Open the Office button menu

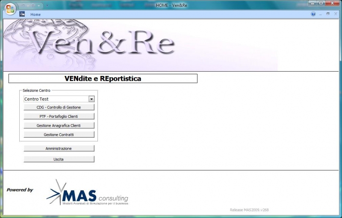[10, 9]
